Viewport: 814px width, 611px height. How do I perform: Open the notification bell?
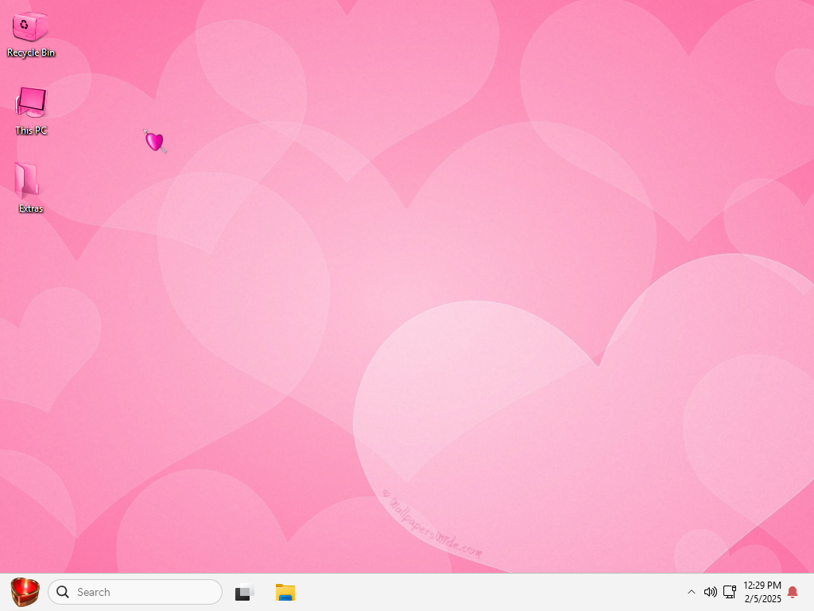tap(793, 592)
